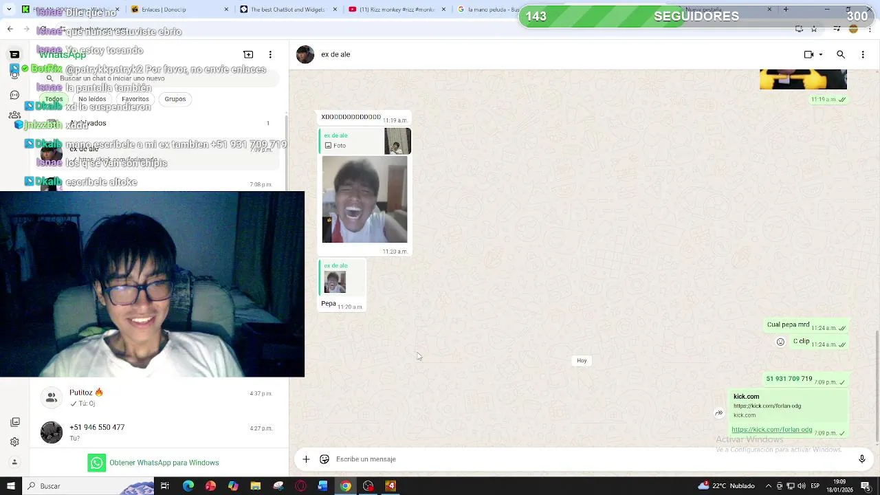Open the Channels icon in WhatsApp sidebar
Image resolution: width=880 pixels, height=495 pixels.
[14, 95]
